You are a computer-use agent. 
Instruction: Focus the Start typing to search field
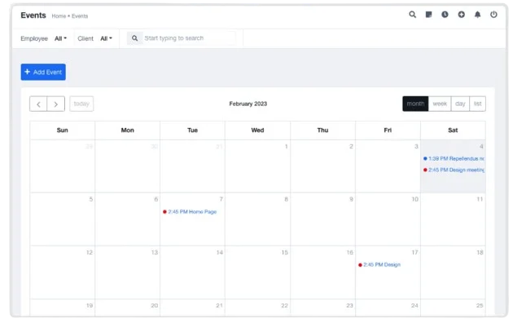189,38
